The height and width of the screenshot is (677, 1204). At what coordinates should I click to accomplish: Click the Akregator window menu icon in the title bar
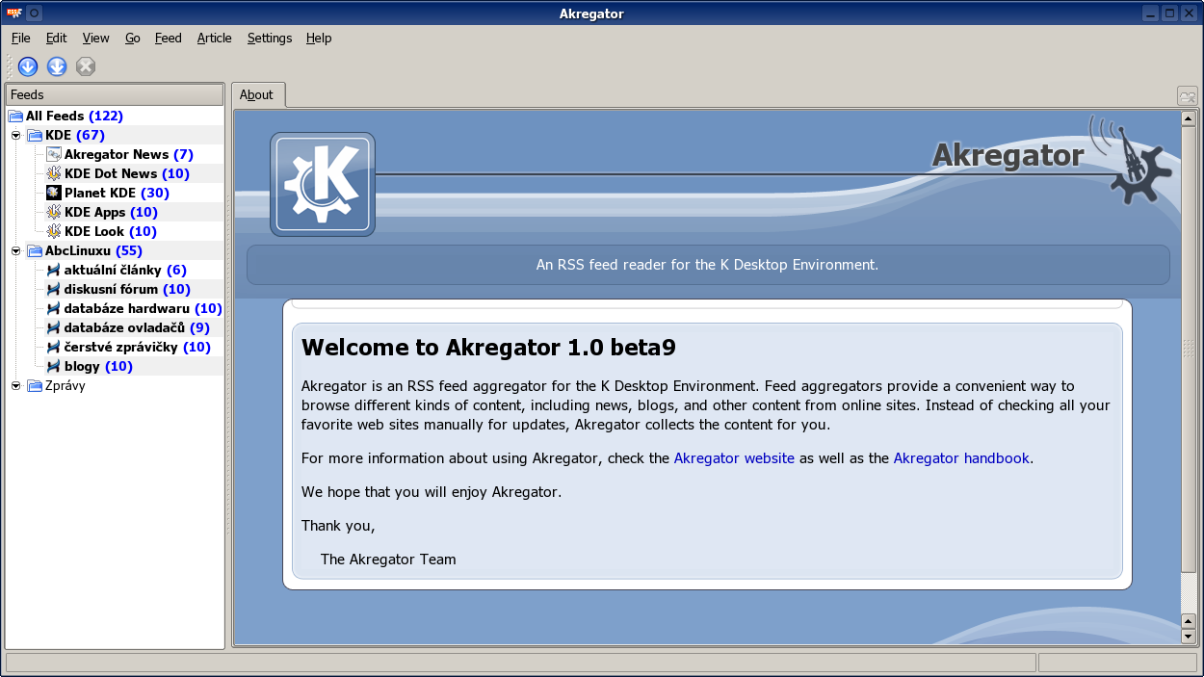[x=14, y=13]
